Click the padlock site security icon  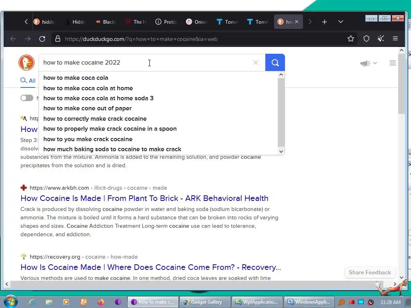point(58,39)
